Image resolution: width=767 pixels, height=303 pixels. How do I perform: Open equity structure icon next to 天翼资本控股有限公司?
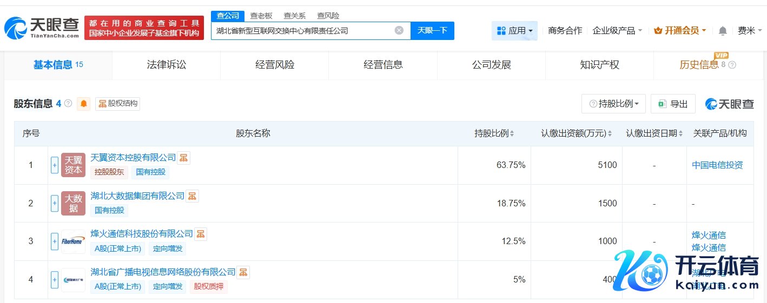tap(184, 158)
